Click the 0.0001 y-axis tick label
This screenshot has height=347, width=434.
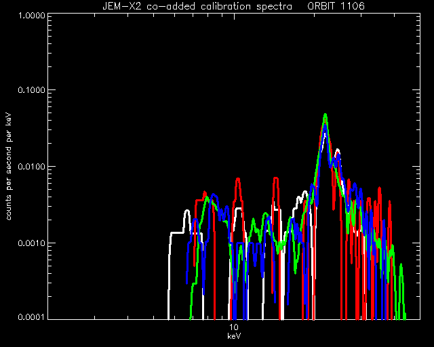31,317
